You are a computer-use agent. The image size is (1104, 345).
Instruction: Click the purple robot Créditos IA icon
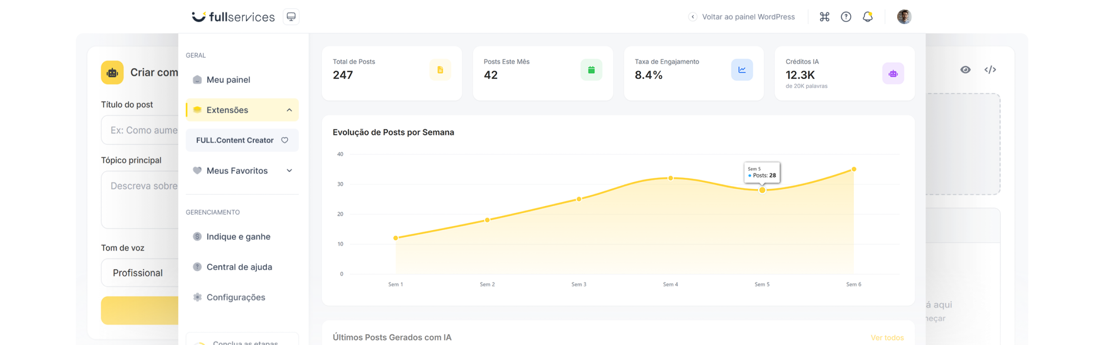point(893,74)
